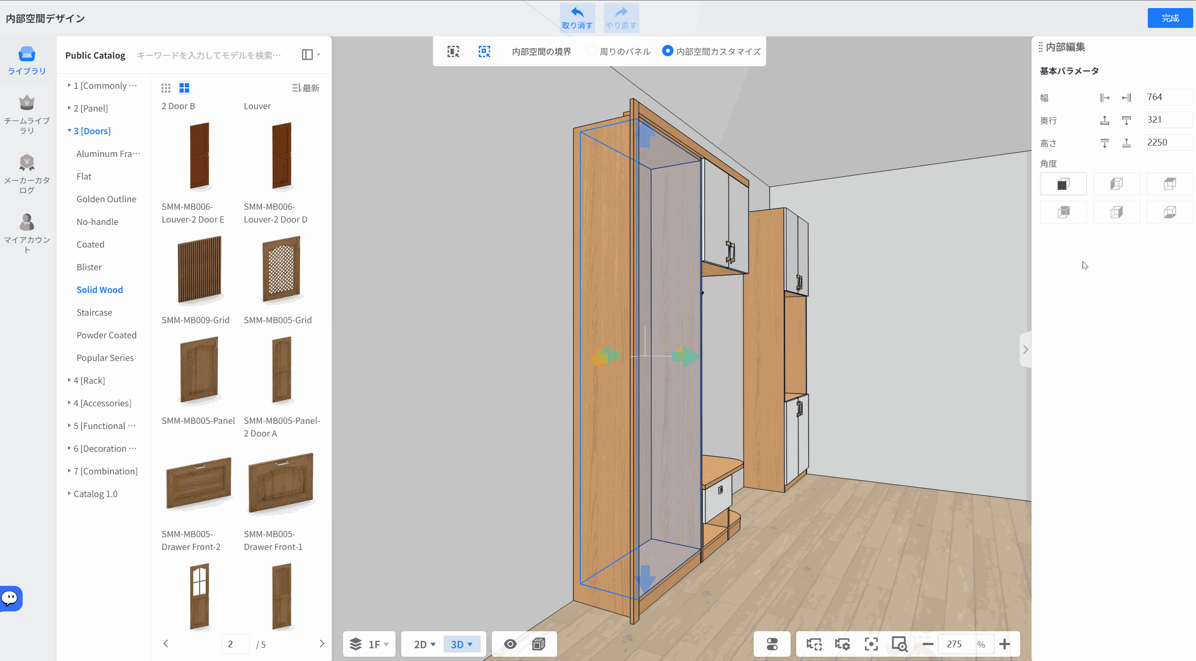
Task: Open the チームライブラリ team library tab
Action: coord(27,115)
